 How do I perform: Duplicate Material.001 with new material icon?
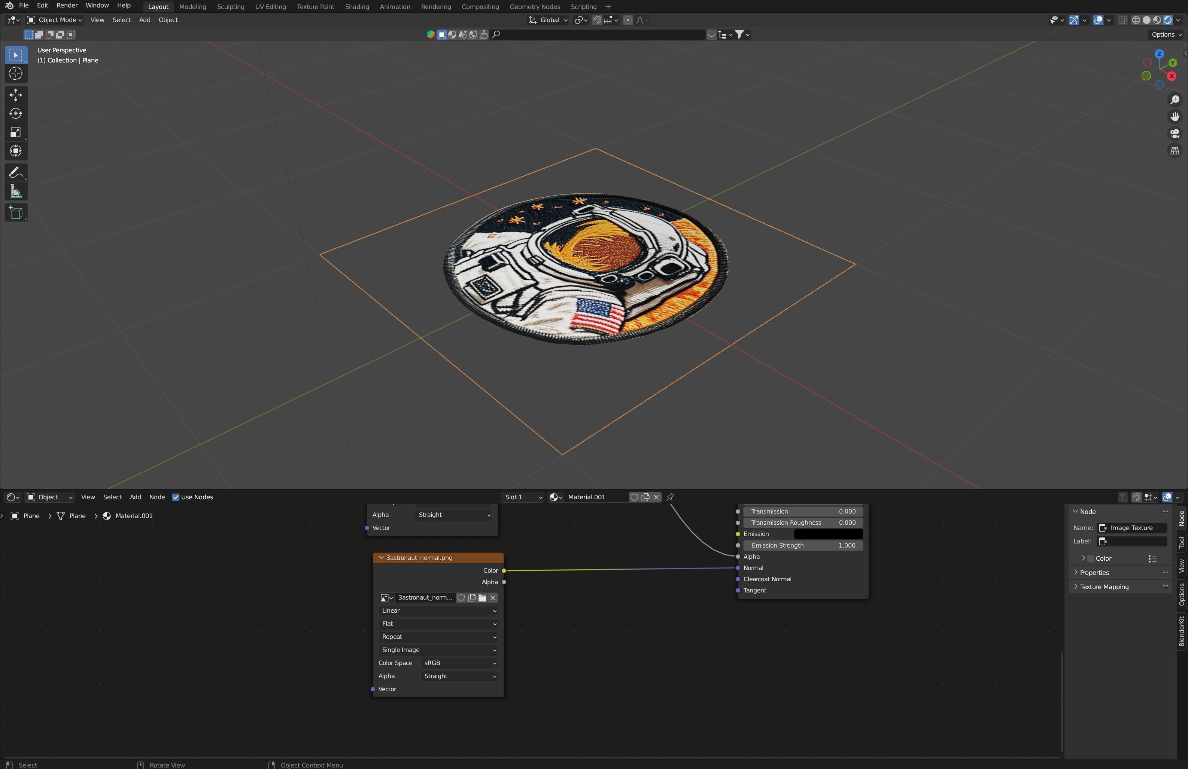[x=645, y=497]
